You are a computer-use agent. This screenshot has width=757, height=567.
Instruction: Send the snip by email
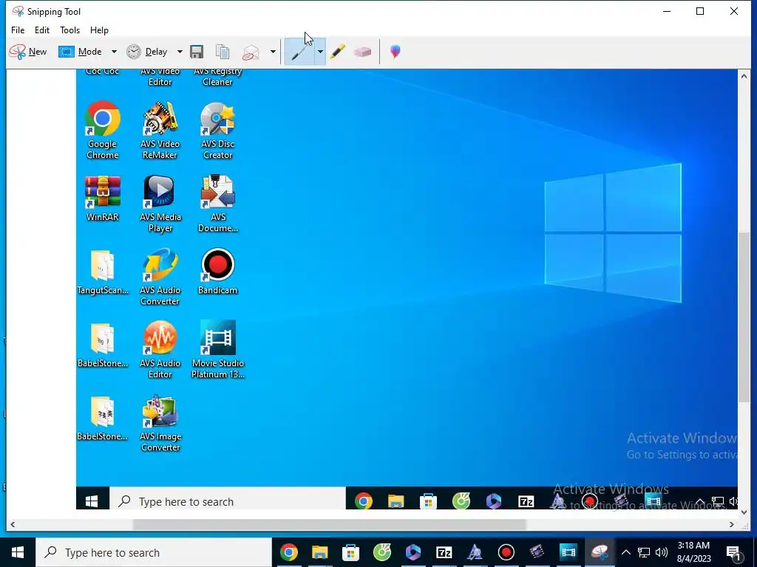(x=251, y=52)
